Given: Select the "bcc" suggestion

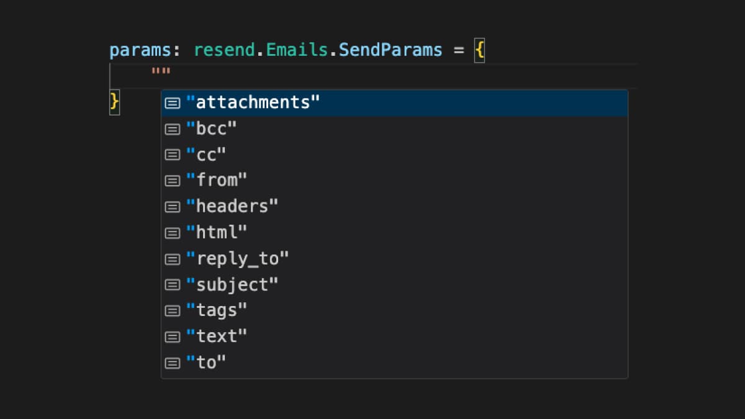Looking at the screenshot, I should pos(211,128).
